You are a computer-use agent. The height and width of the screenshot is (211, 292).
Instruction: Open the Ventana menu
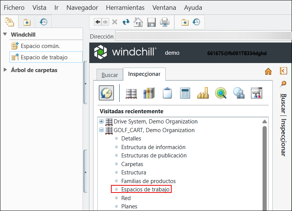(x=164, y=8)
